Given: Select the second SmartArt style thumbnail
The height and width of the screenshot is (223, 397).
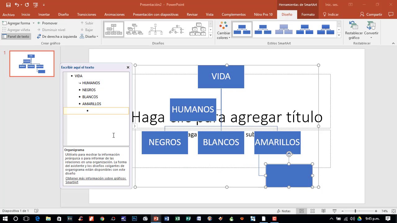Looking at the screenshot, I should [x=263, y=29].
